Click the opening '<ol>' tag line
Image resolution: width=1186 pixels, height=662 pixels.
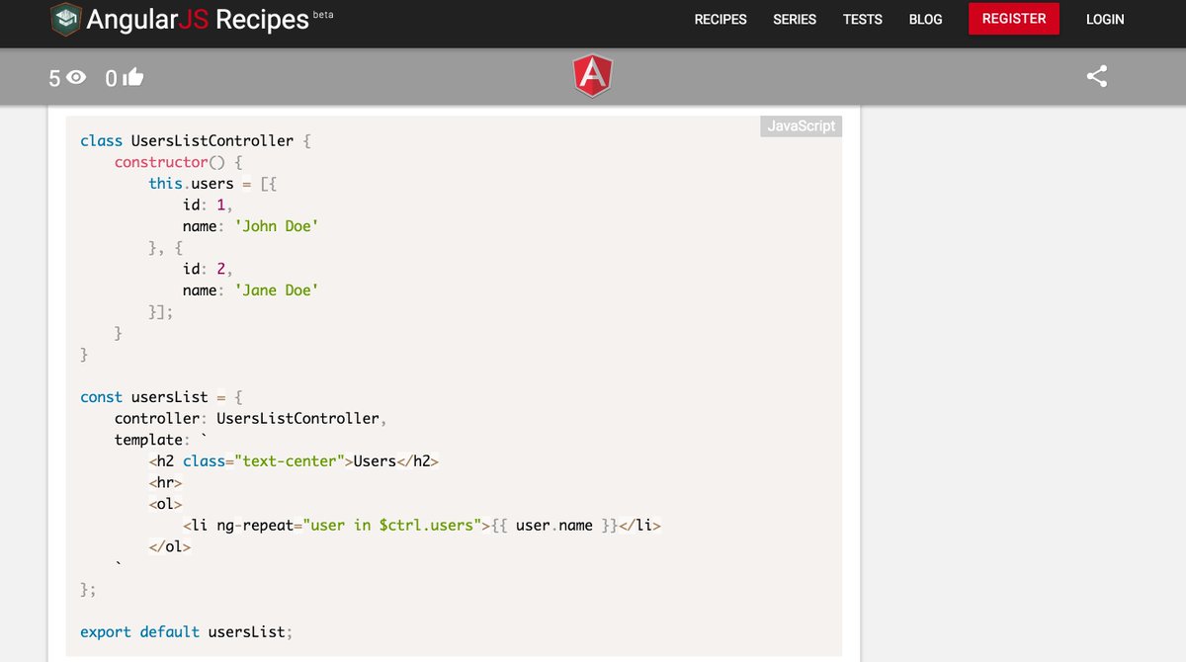(165, 504)
